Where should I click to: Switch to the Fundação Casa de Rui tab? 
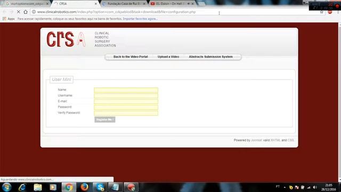tap(124, 4)
